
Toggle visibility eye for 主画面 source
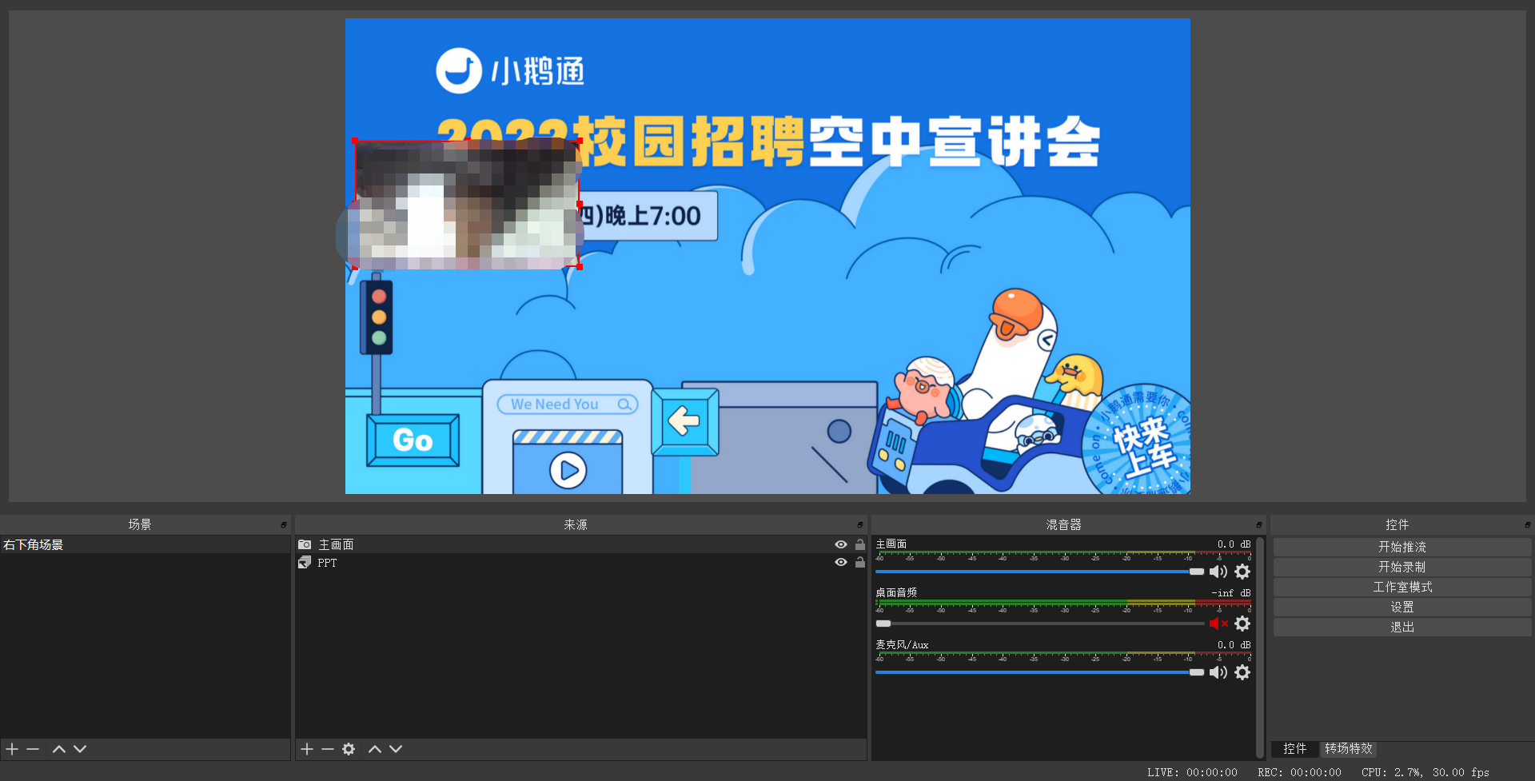click(x=841, y=544)
